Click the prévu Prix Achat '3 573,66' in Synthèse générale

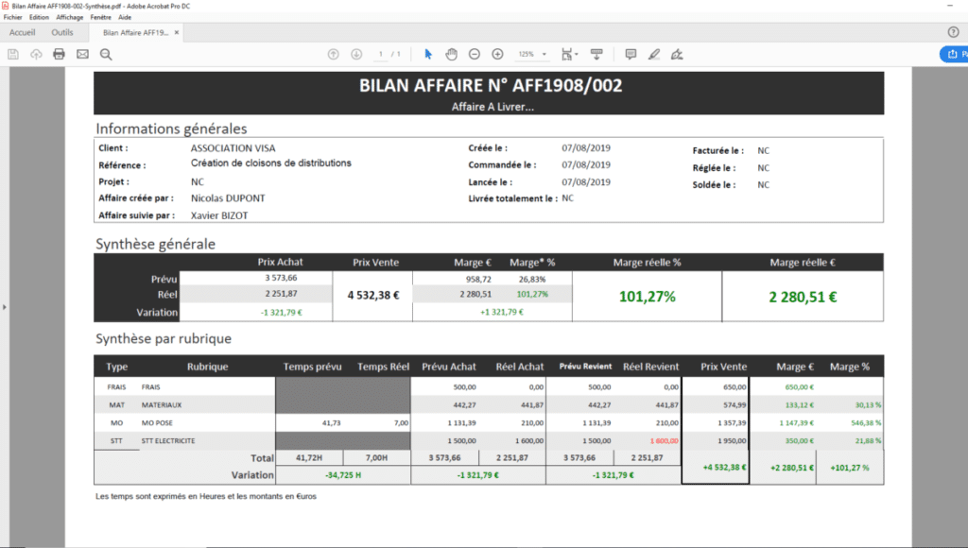coord(281,279)
